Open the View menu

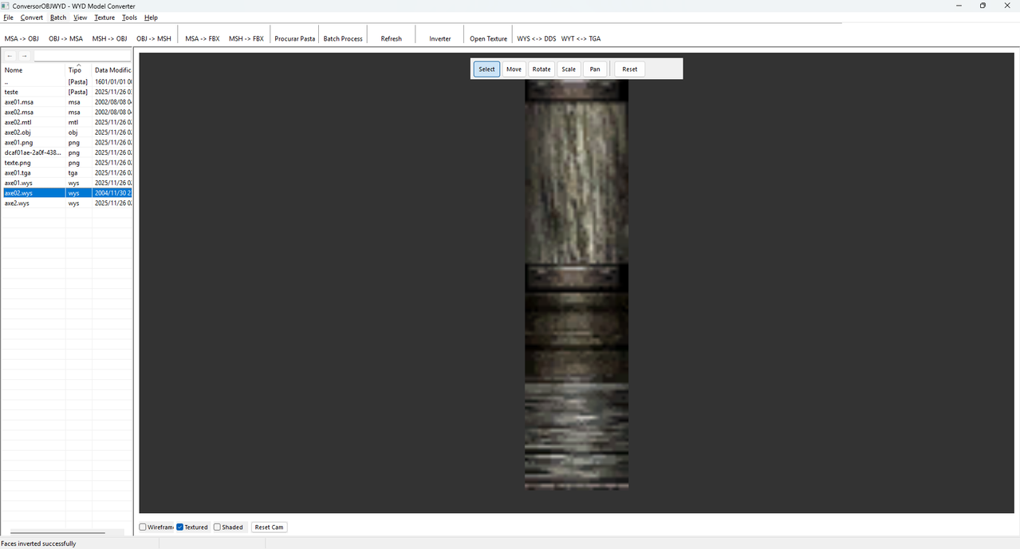click(81, 18)
